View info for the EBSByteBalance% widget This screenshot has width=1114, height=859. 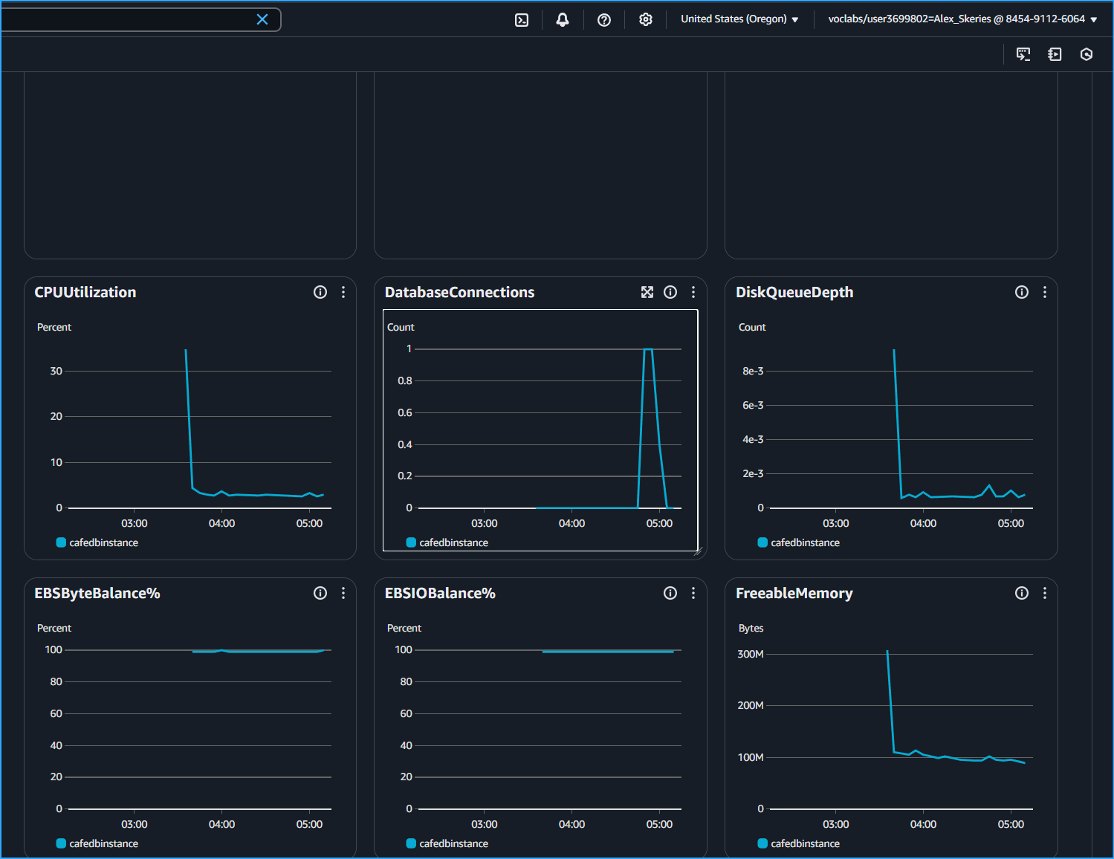point(320,593)
